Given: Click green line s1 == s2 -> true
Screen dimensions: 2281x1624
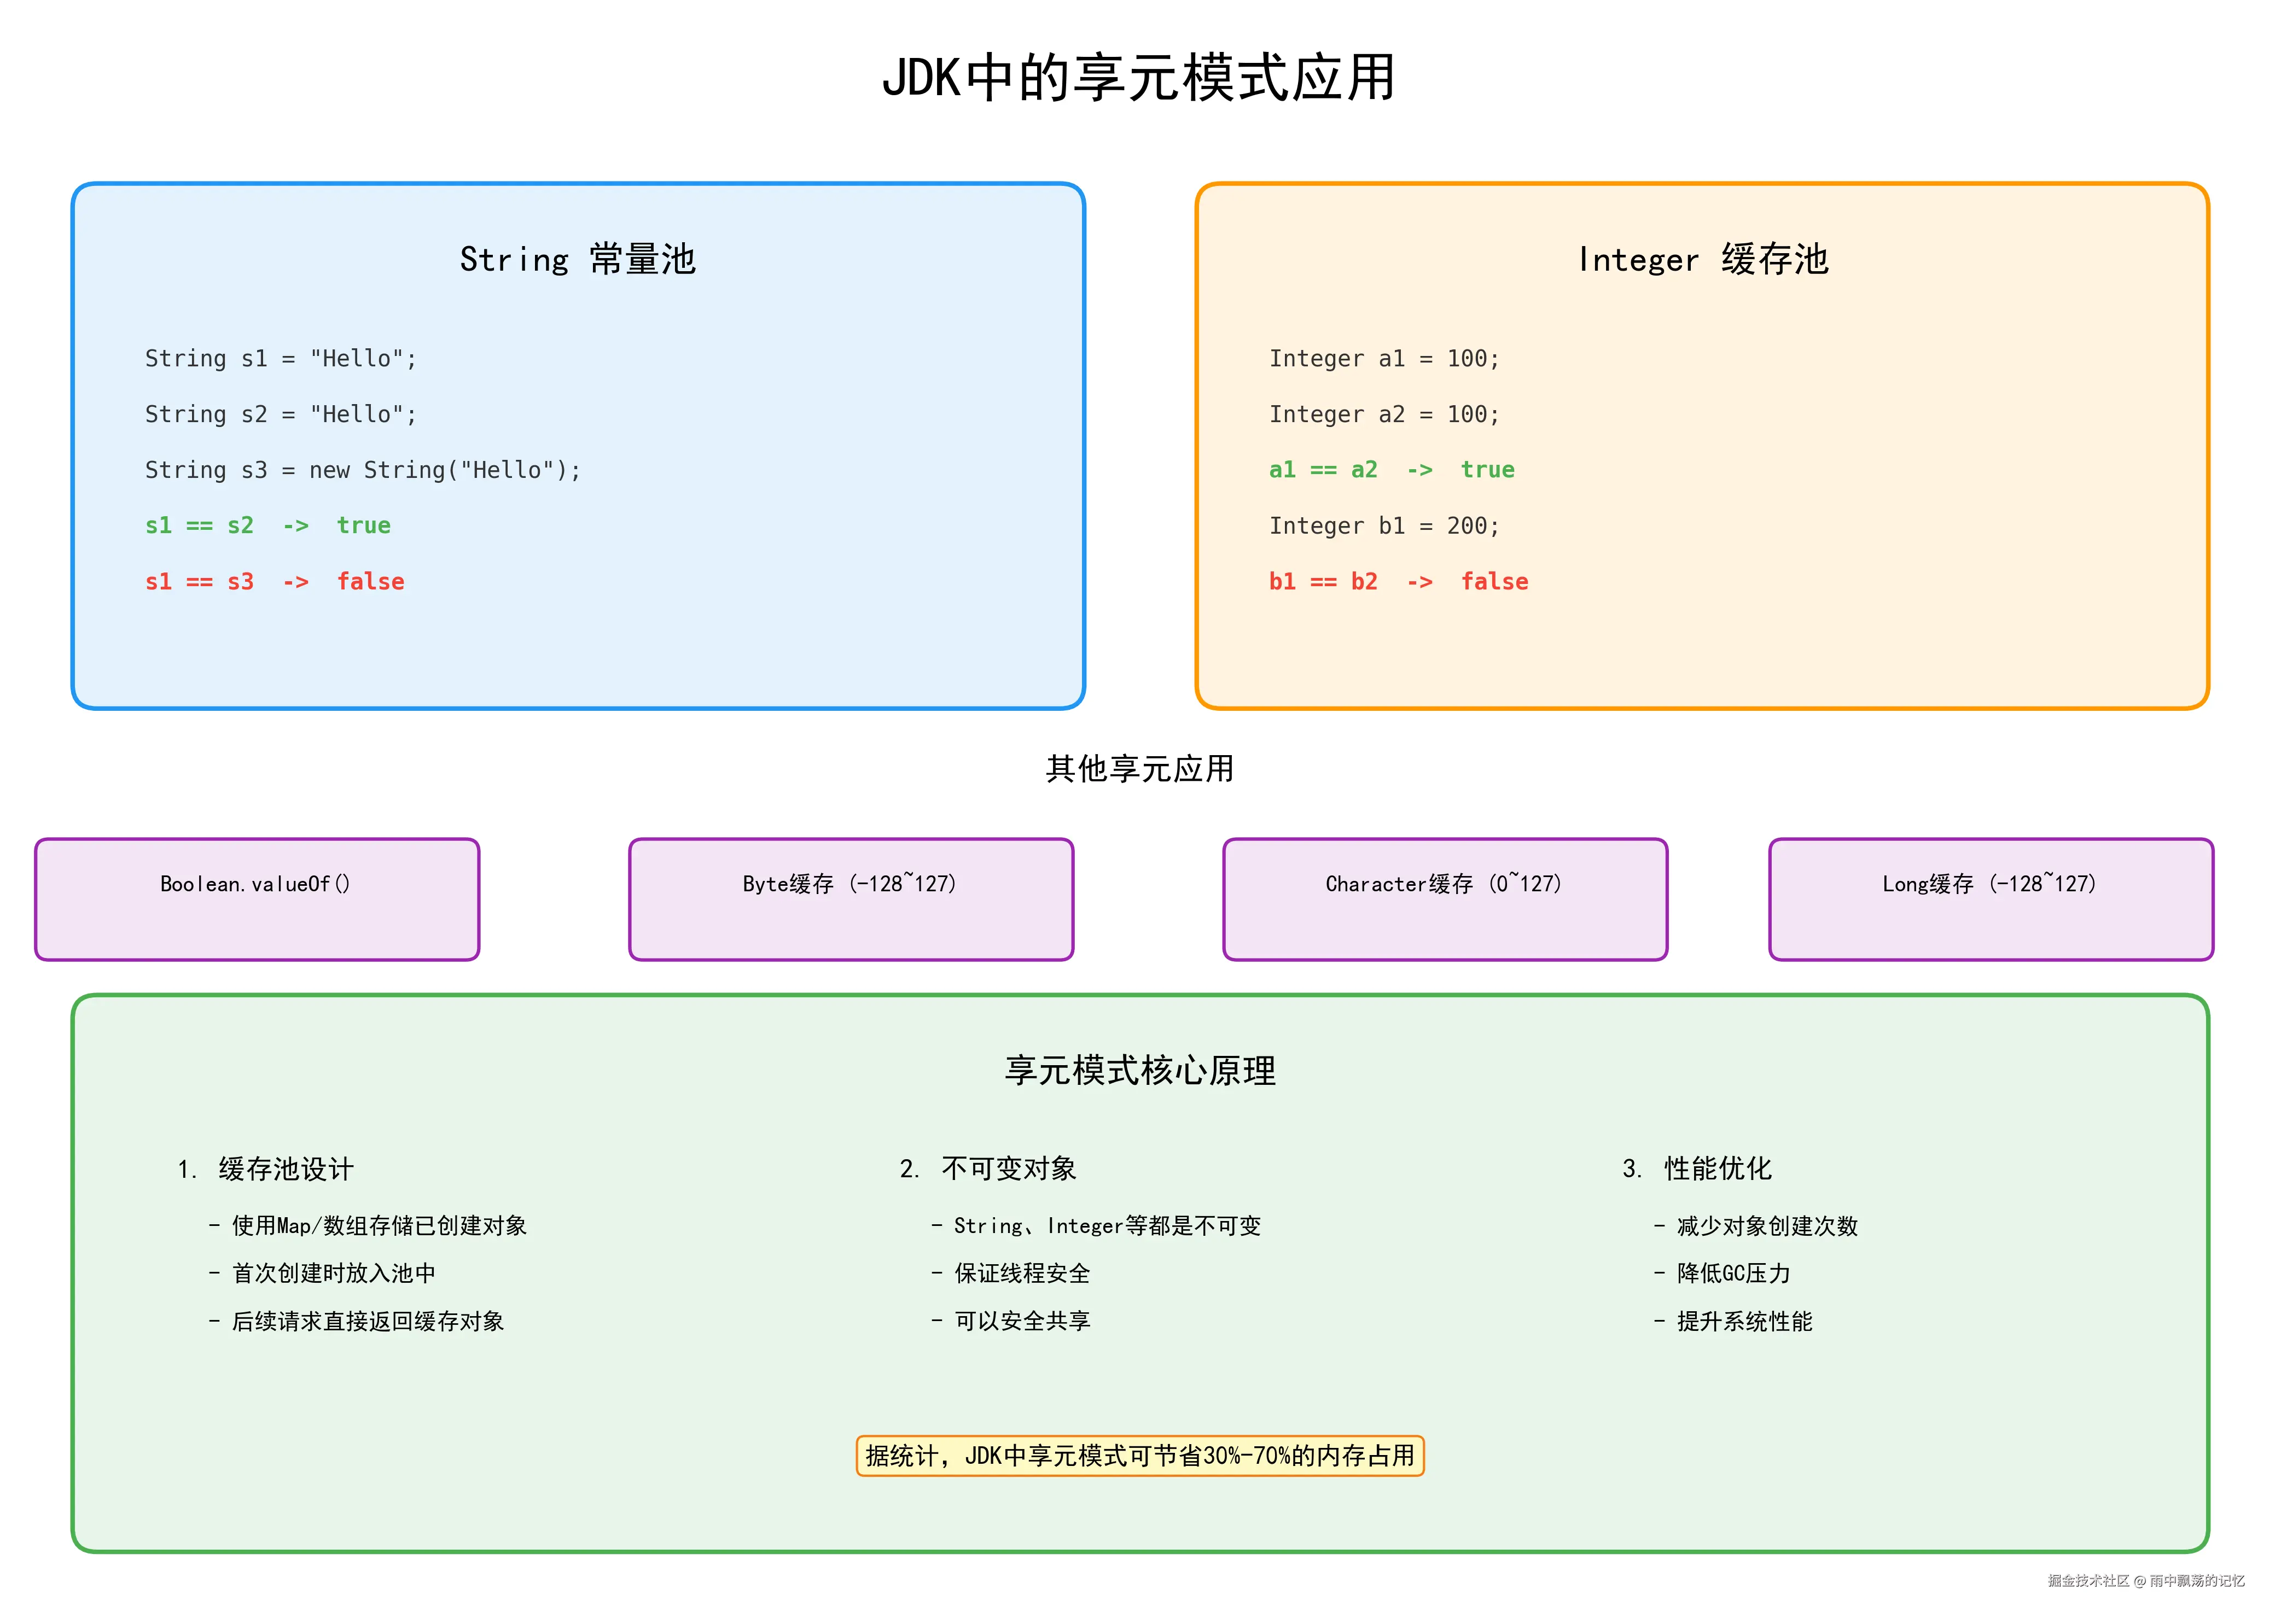Looking at the screenshot, I should coord(267,526).
